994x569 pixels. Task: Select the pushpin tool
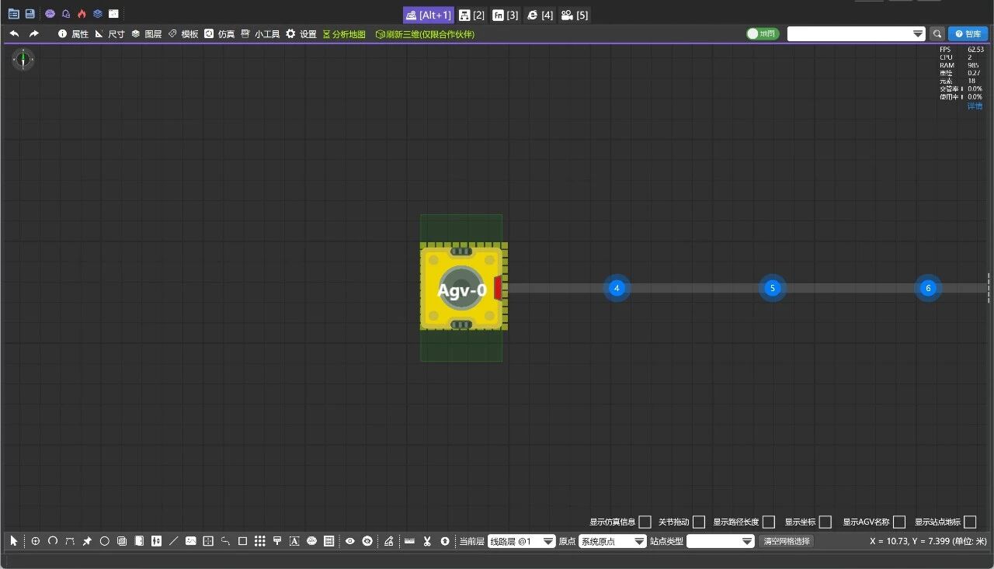coord(87,541)
